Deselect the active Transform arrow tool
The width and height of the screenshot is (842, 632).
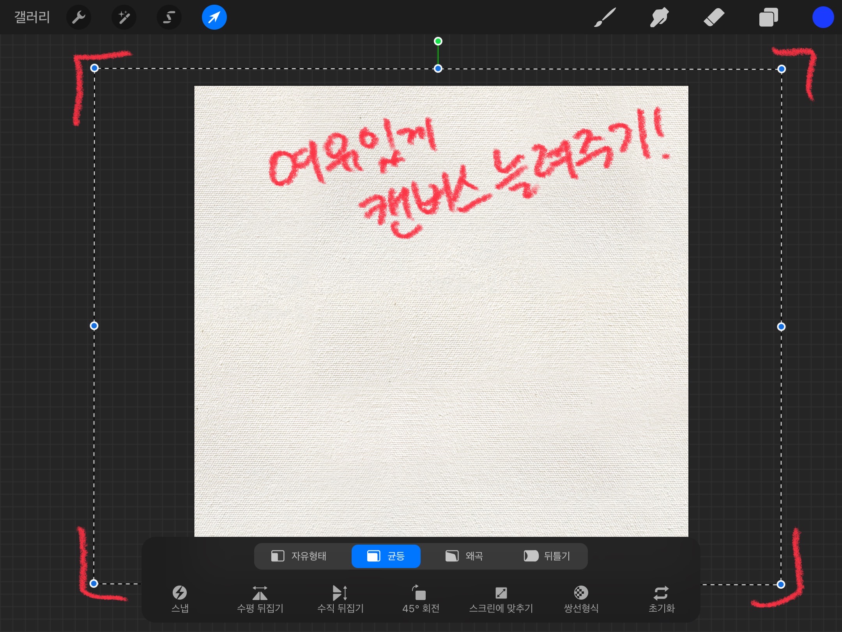pos(214,18)
